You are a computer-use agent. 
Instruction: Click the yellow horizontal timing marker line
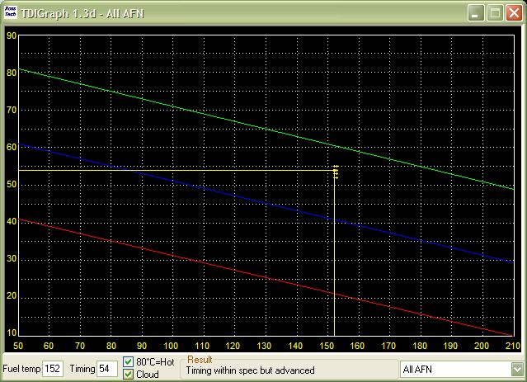165,170
